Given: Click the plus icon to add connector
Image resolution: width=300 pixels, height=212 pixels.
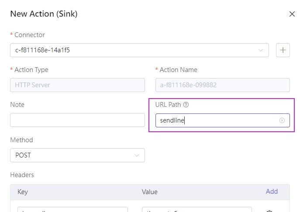Looking at the screenshot, I should [283, 50].
